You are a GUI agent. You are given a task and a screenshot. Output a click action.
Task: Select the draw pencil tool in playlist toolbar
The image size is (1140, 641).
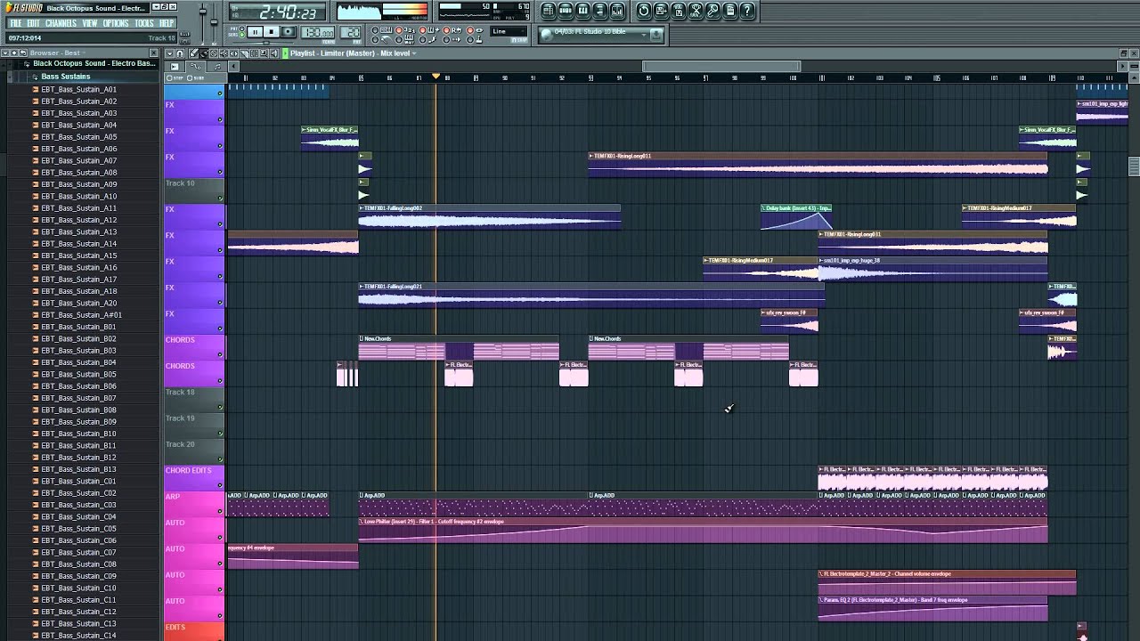(193, 53)
